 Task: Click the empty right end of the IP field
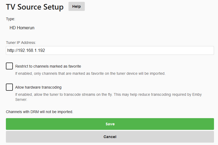click(x=187, y=50)
